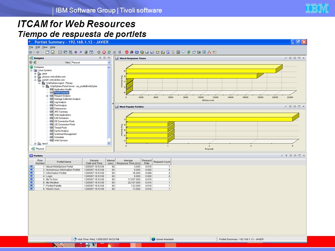Image resolution: width=335 pixels, height=251 pixels.
Task: Open the Help menu
Action: coord(53,47)
